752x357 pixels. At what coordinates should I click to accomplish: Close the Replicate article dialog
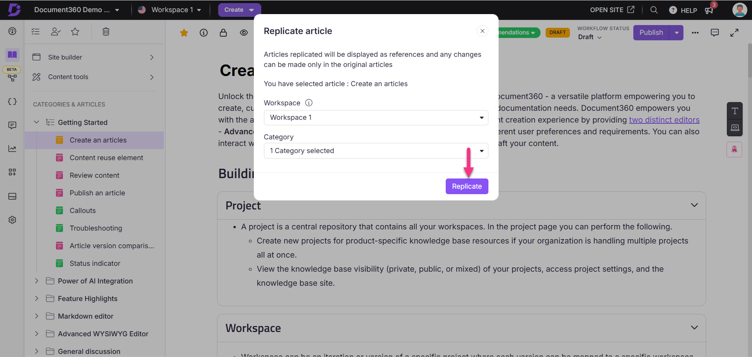483,31
